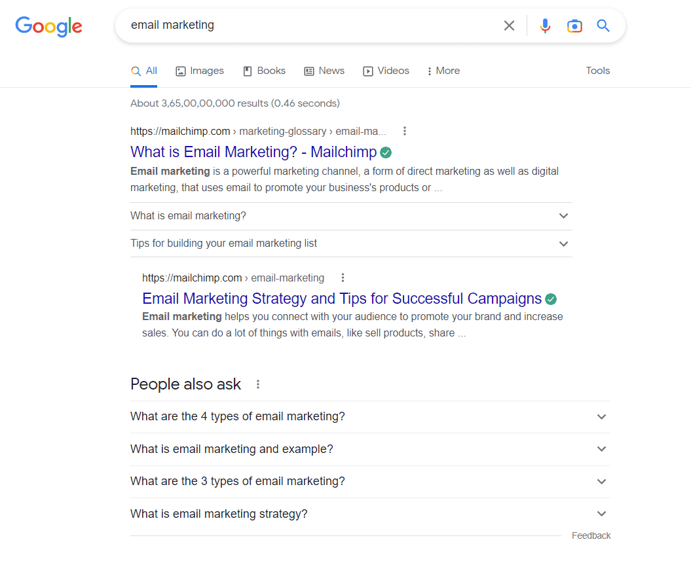
Task: Click the People also ask heading
Action: tap(185, 384)
